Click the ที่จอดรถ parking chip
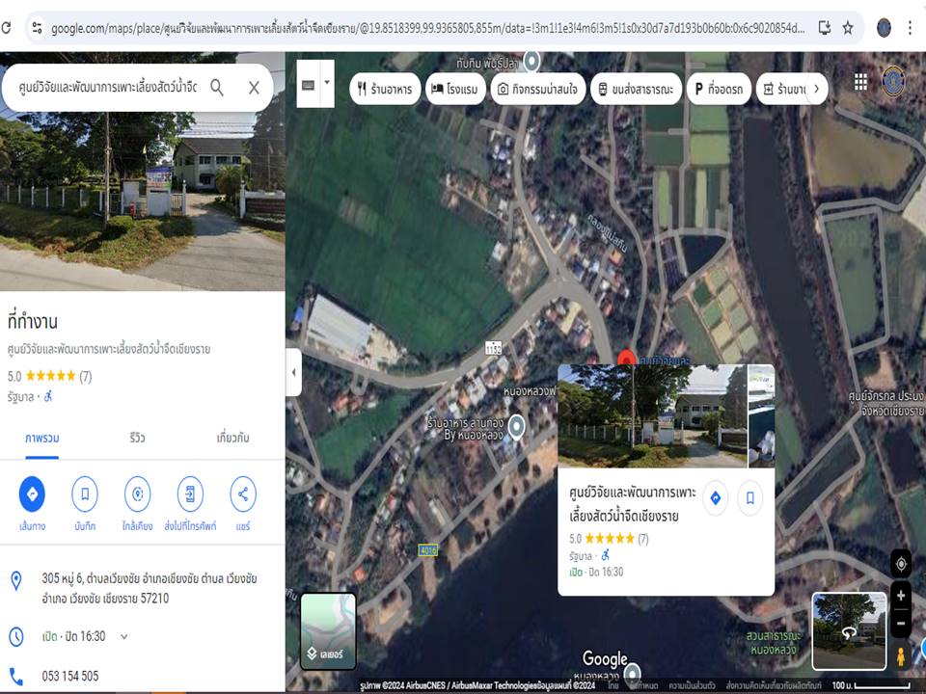Viewport: 926px width, 694px height. [719, 89]
